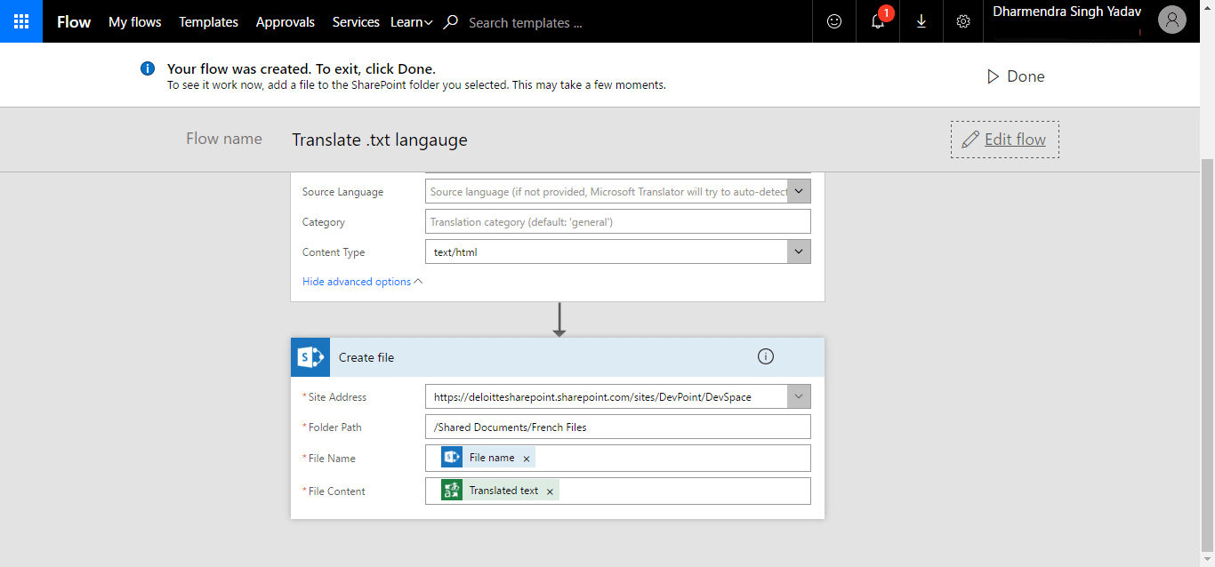Click the File Content label
This screenshot has width=1215, height=567.
[x=334, y=491]
